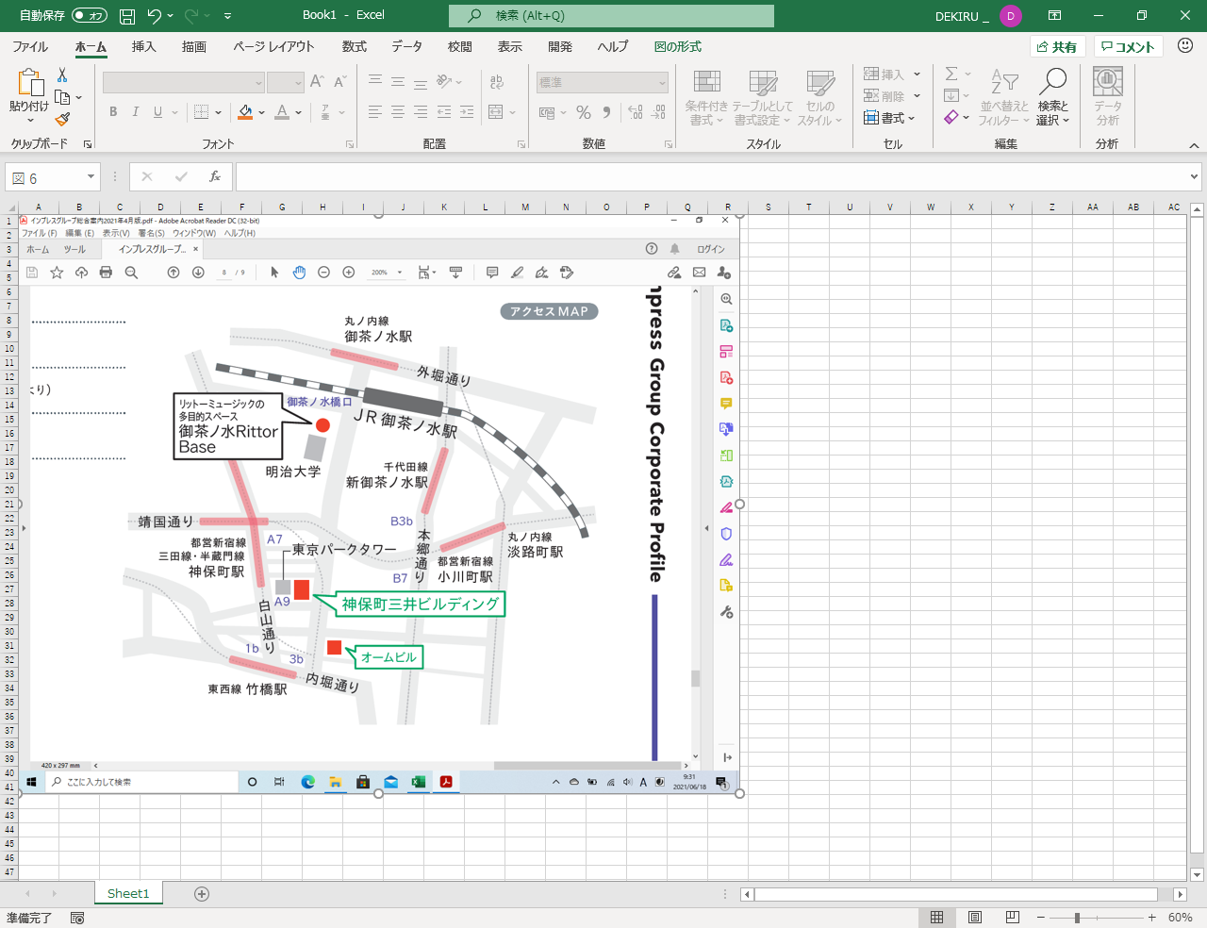Add a new sheet with plus icon
Image resolution: width=1207 pixels, height=928 pixels.
coord(202,893)
